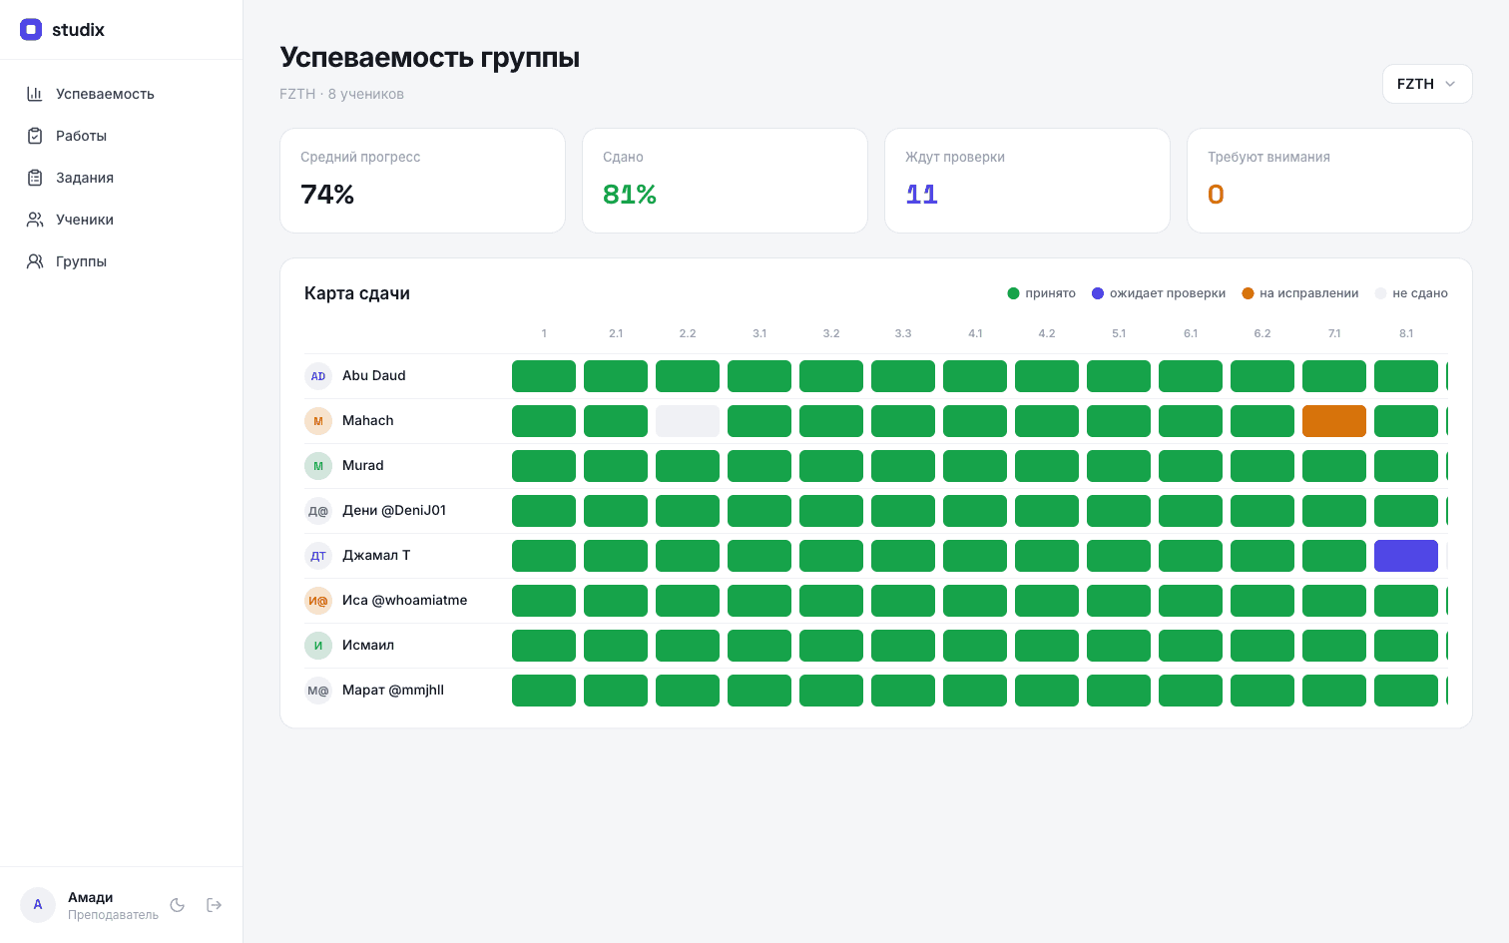The width and height of the screenshot is (1509, 943).
Task: Click column header 2.1
Action: (x=616, y=333)
